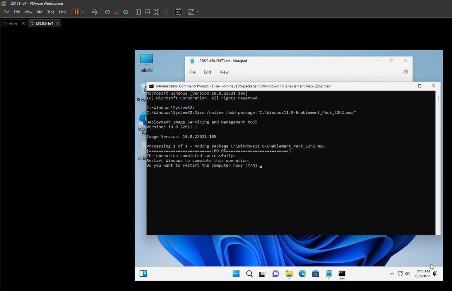452x291 pixels.
Task: Minimize the Command Prompt window
Action: tap(406, 86)
